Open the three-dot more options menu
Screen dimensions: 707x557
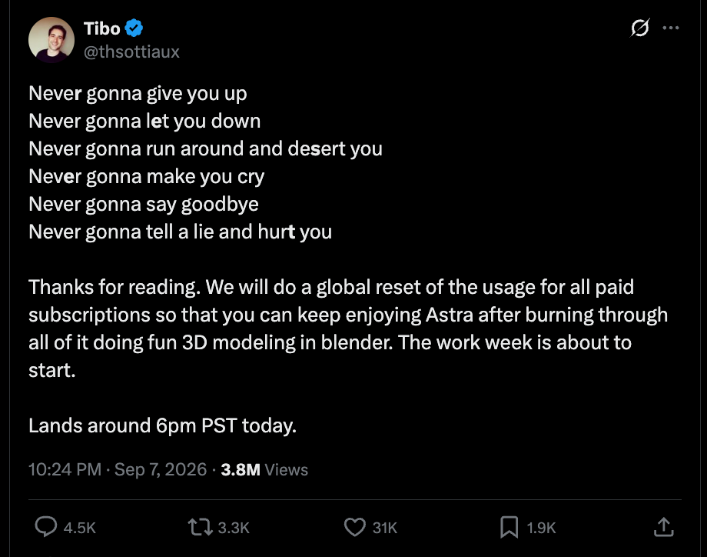tap(670, 28)
